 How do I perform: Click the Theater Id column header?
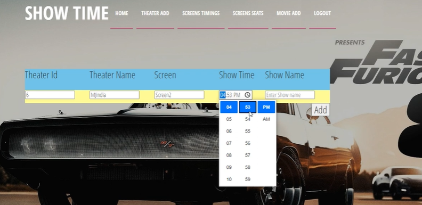pos(41,75)
